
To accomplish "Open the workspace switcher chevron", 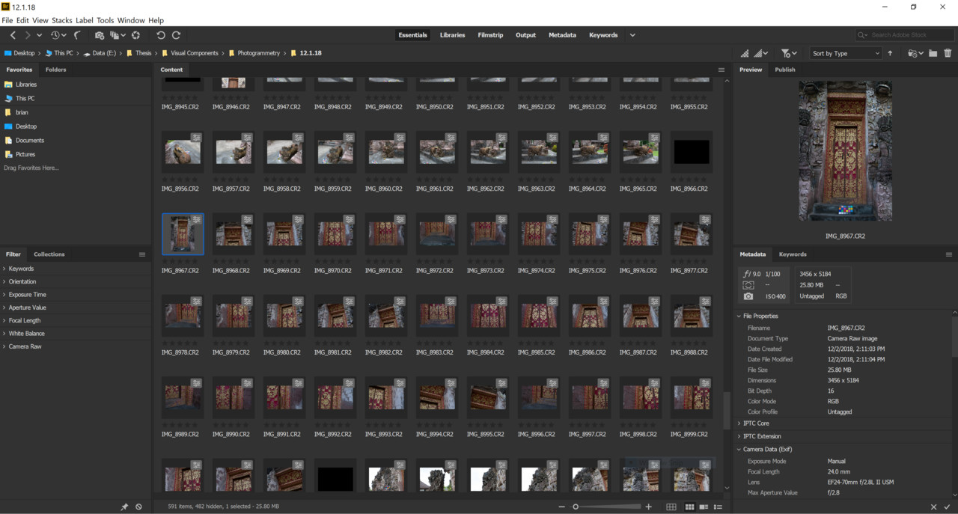I will (632, 35).
